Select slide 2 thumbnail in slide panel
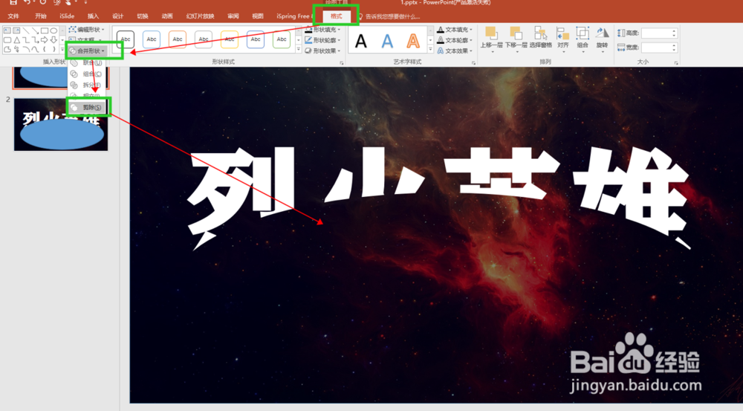 [x=61, y=125]
